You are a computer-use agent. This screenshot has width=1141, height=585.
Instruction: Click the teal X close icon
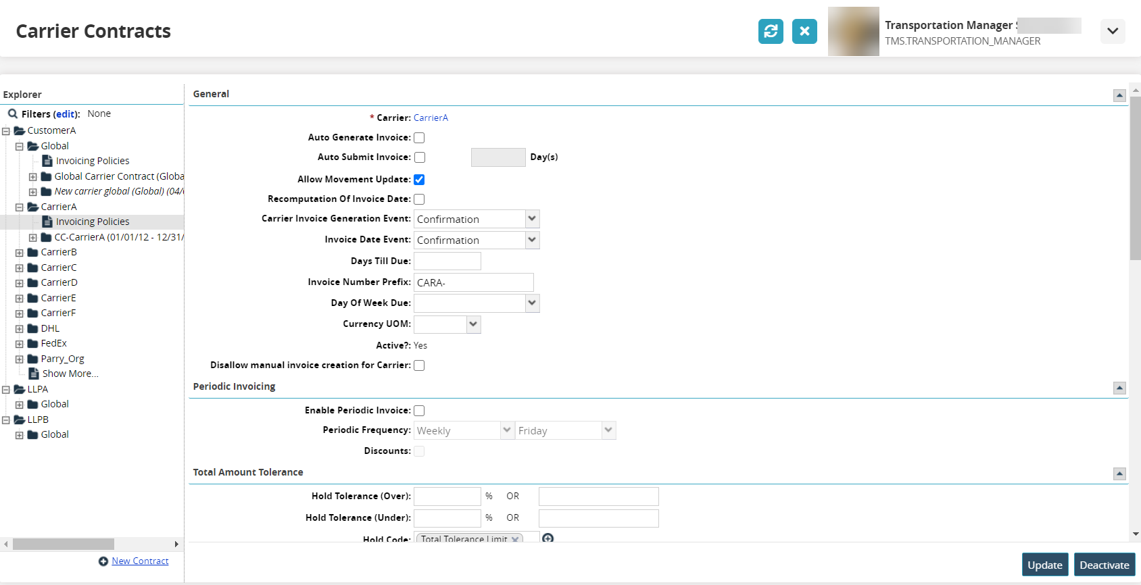(x=804, y=31)
